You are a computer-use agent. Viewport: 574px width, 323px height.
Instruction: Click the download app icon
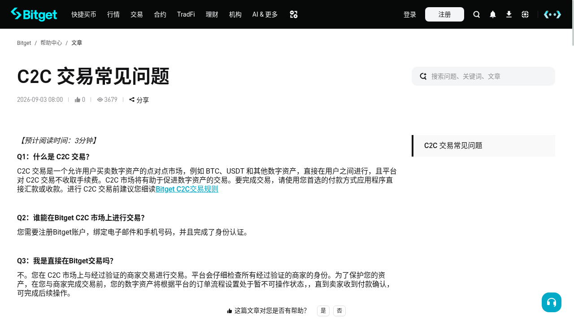(509, 14)
